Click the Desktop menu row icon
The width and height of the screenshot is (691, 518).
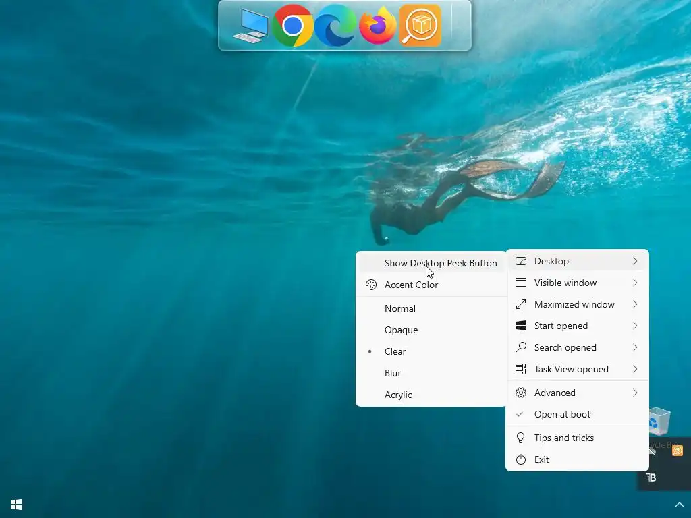pyautogui.click(x=521, y=261)
